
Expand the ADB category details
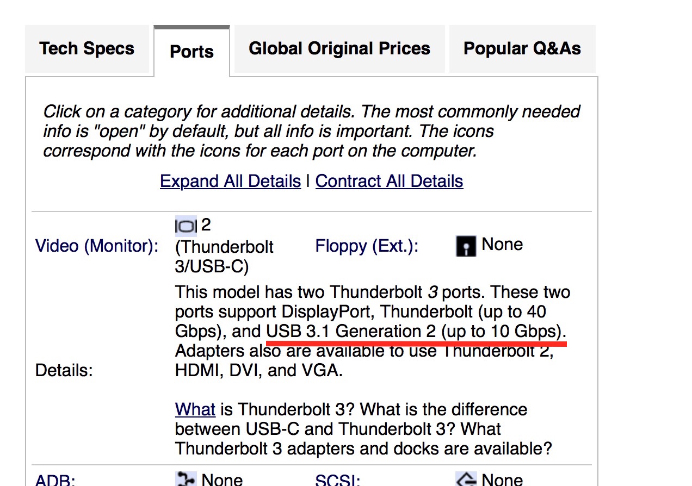(55, 479)
